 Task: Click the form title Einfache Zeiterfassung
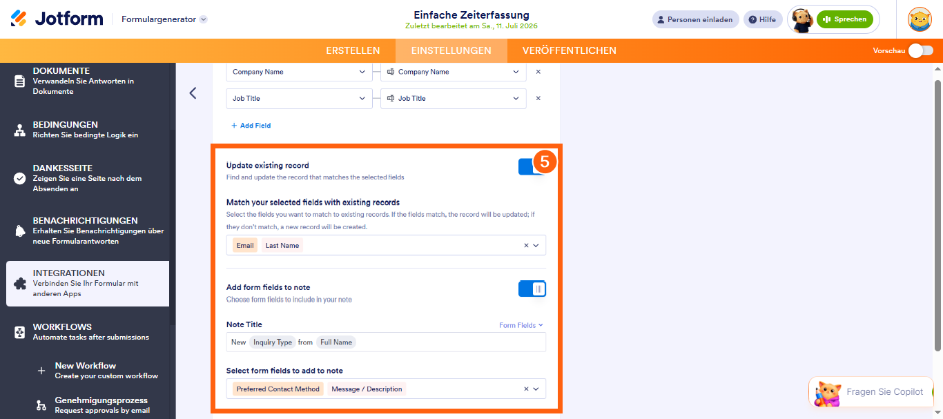[471, 14]
